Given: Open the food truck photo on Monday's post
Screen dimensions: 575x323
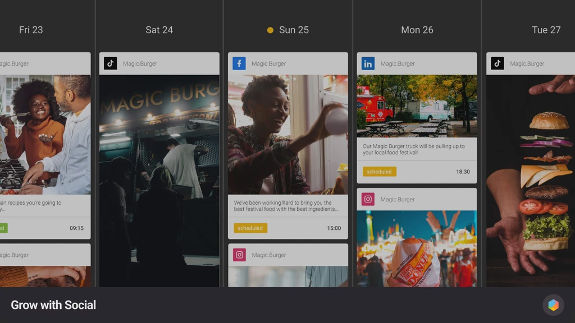Looking at the screenshot, I should point(417,106).
